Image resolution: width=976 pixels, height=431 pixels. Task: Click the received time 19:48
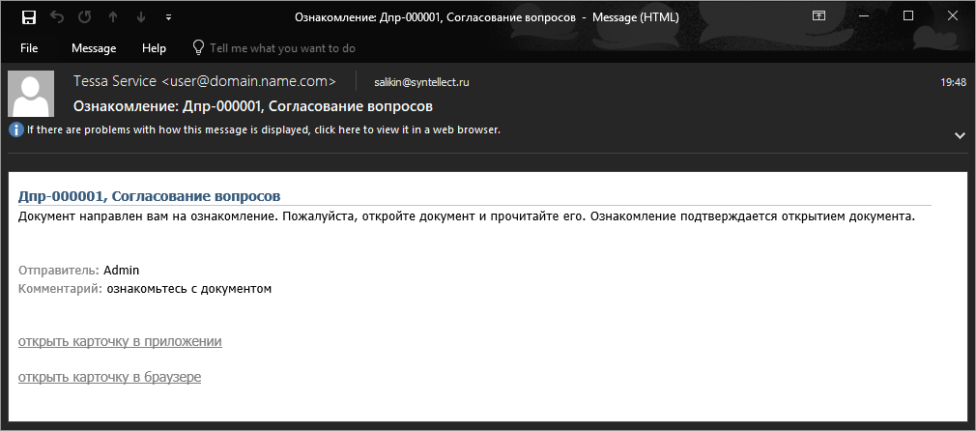coord(954,82)
